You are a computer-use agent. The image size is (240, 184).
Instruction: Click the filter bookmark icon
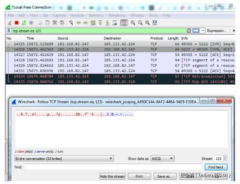tap(9, 31)
